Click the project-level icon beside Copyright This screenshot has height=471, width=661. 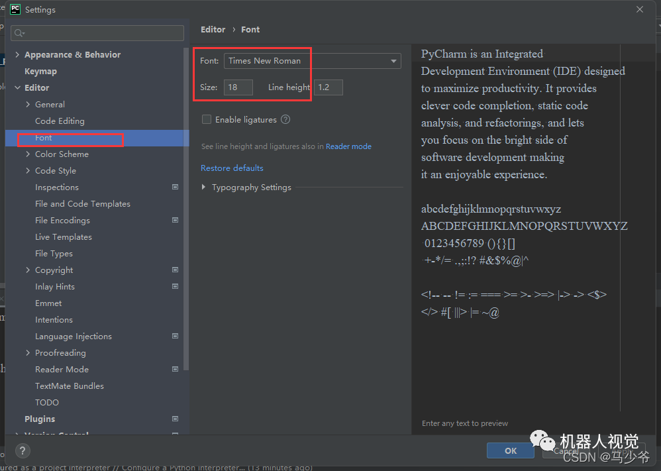176,270
